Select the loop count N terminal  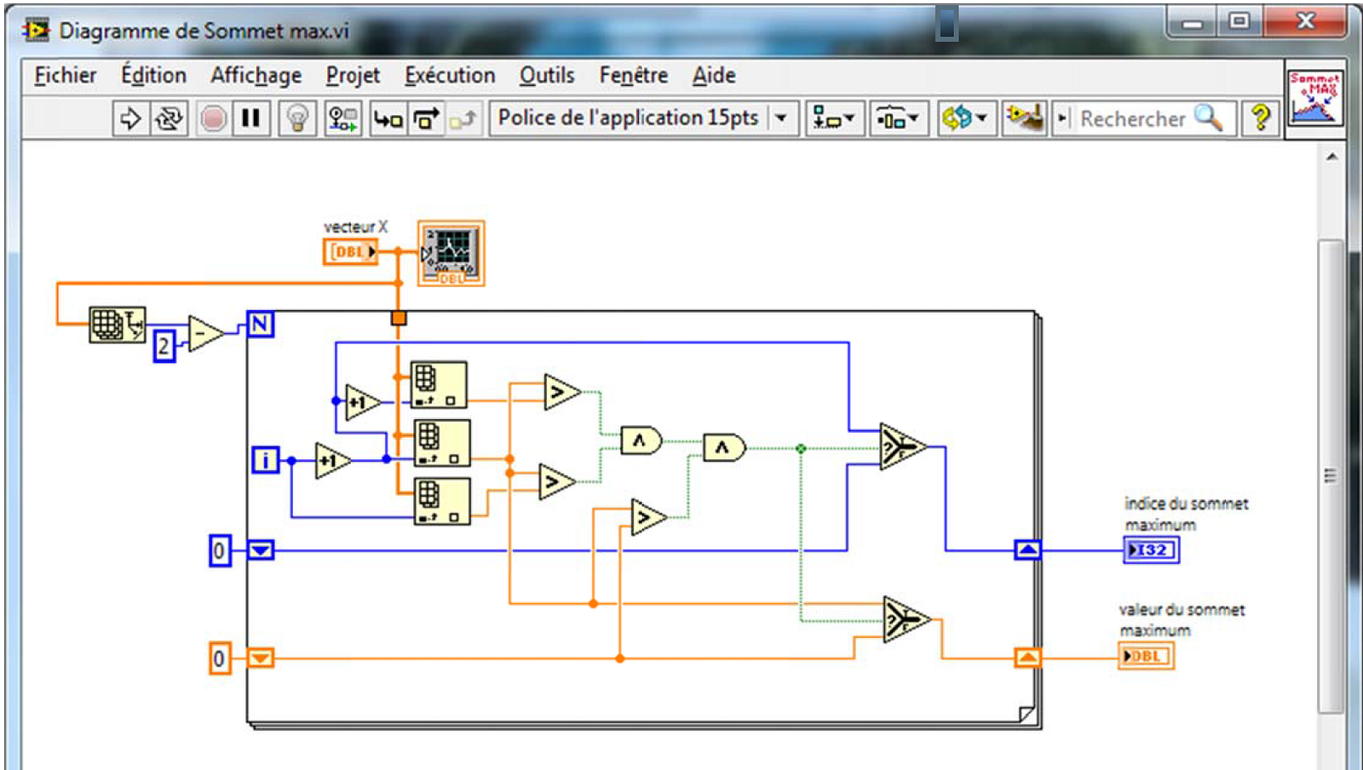tap(261, 325)
